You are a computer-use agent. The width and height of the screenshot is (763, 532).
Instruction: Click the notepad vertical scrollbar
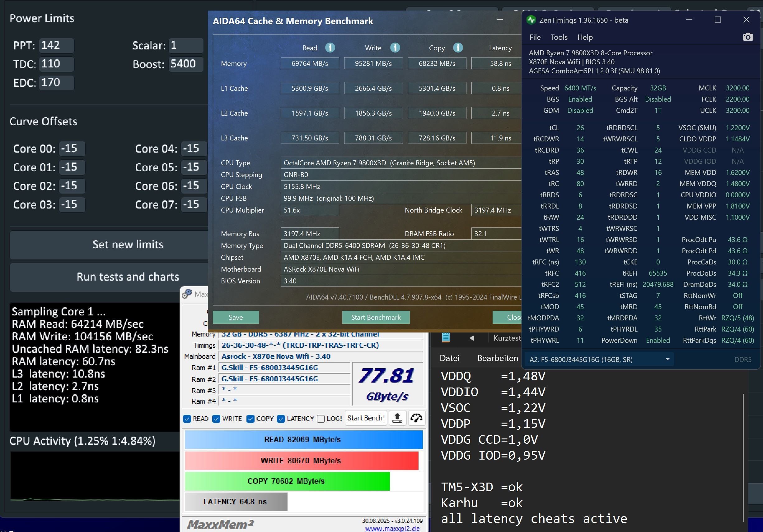[x=743, y=458]
